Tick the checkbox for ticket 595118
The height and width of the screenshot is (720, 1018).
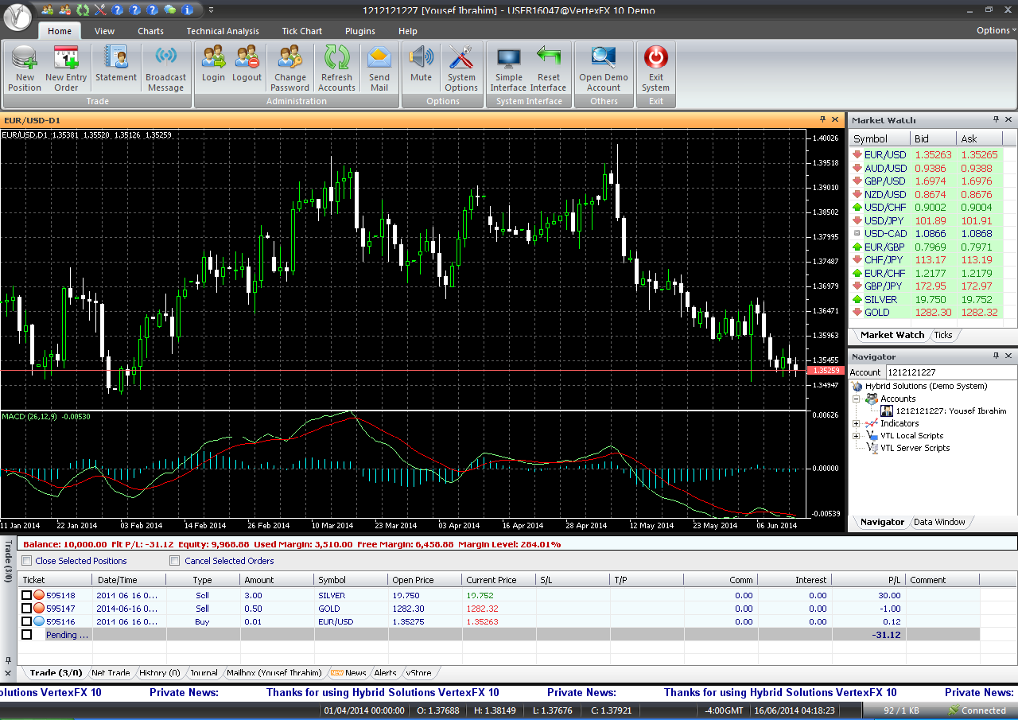click(27, 595)
